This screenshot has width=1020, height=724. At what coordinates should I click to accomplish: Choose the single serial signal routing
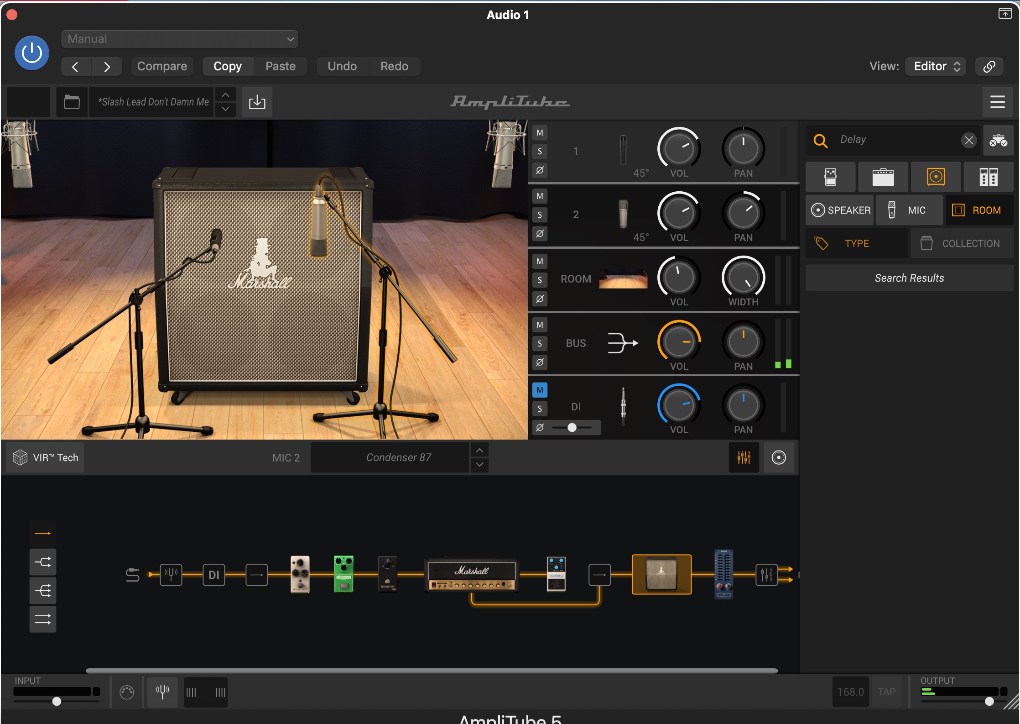[x=43, y=533]
